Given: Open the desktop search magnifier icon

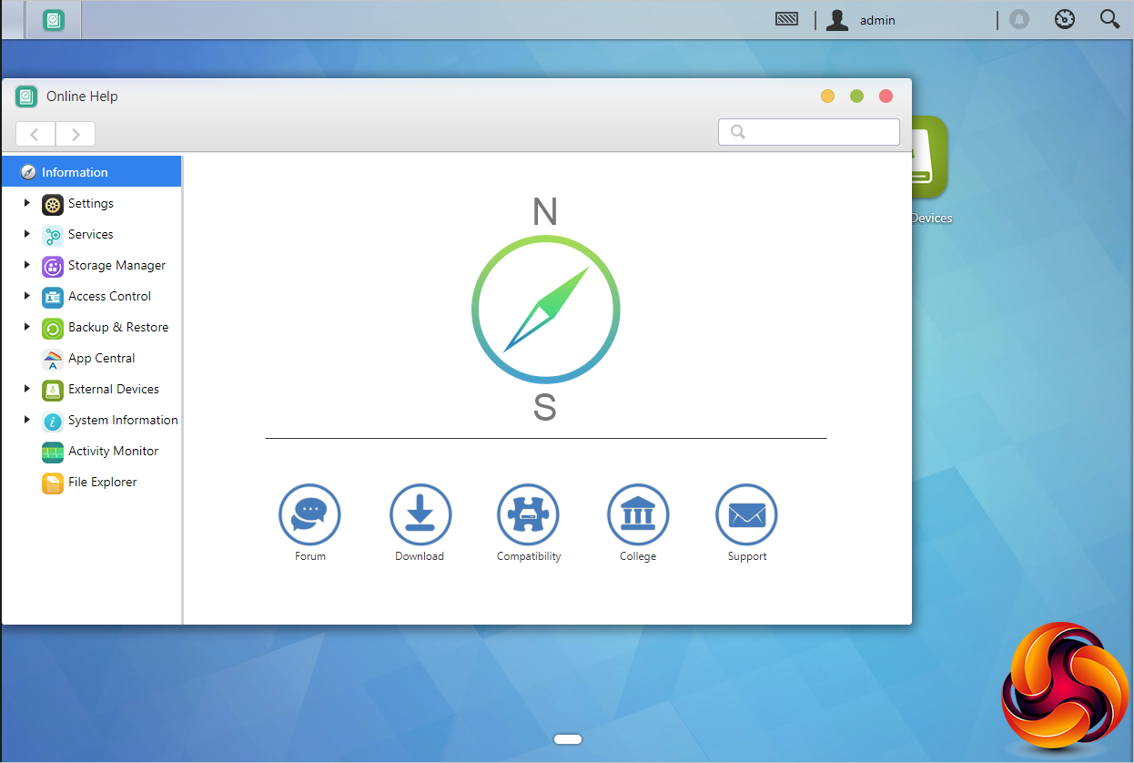Looking at the screenshot, I should click(1109, 19).
